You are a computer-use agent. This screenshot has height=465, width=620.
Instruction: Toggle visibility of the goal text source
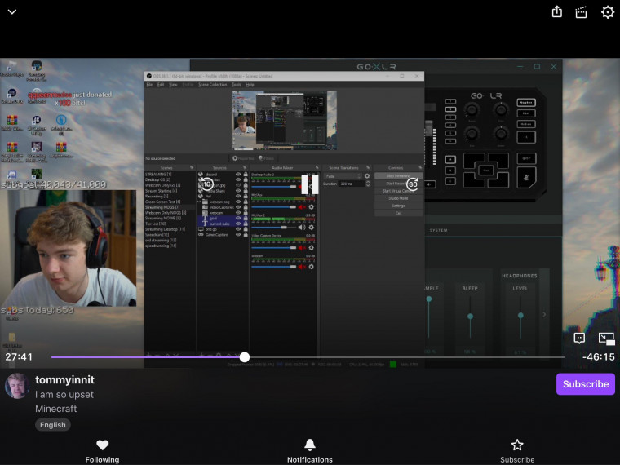point(238,218)
